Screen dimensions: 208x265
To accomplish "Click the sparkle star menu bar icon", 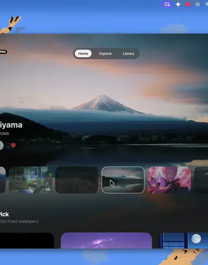I will pos(178,4).
